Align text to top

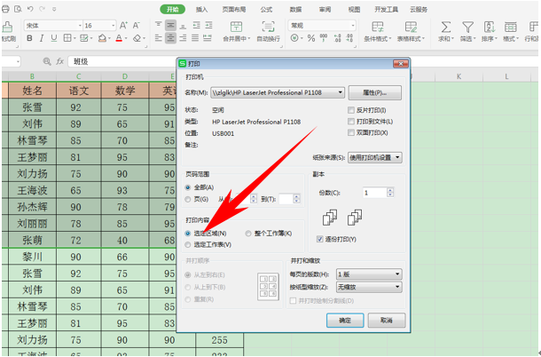click(158, 25)
